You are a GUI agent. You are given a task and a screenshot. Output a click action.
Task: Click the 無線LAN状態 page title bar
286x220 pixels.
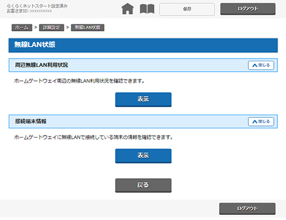tap(143, 45)
